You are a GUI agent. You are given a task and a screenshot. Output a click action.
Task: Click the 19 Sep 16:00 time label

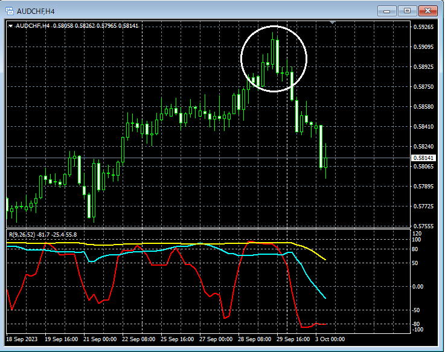62,339
